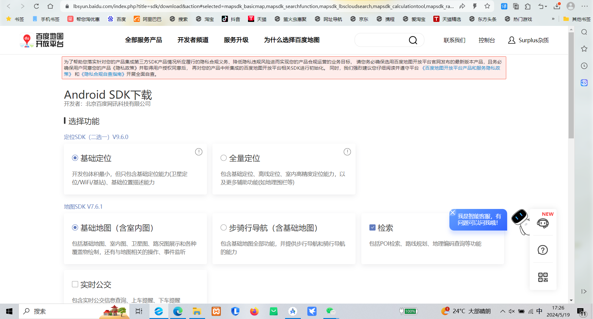
Task: Open the browser profile avatar
Action: pyautogui.click(x=571, y=6)
